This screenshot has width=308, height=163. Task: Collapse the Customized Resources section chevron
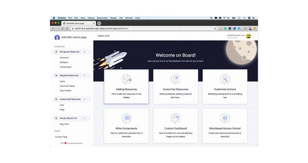point(84,99)
